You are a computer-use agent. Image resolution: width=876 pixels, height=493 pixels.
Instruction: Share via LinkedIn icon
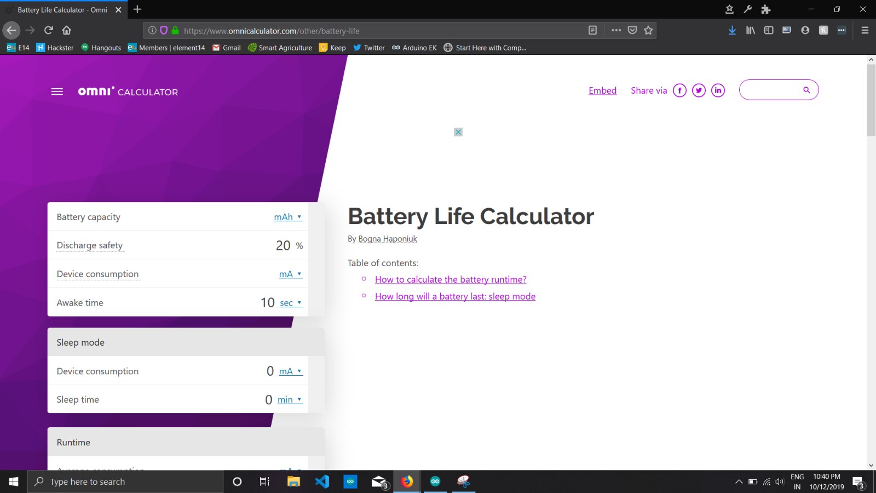(x=718, y=90)
